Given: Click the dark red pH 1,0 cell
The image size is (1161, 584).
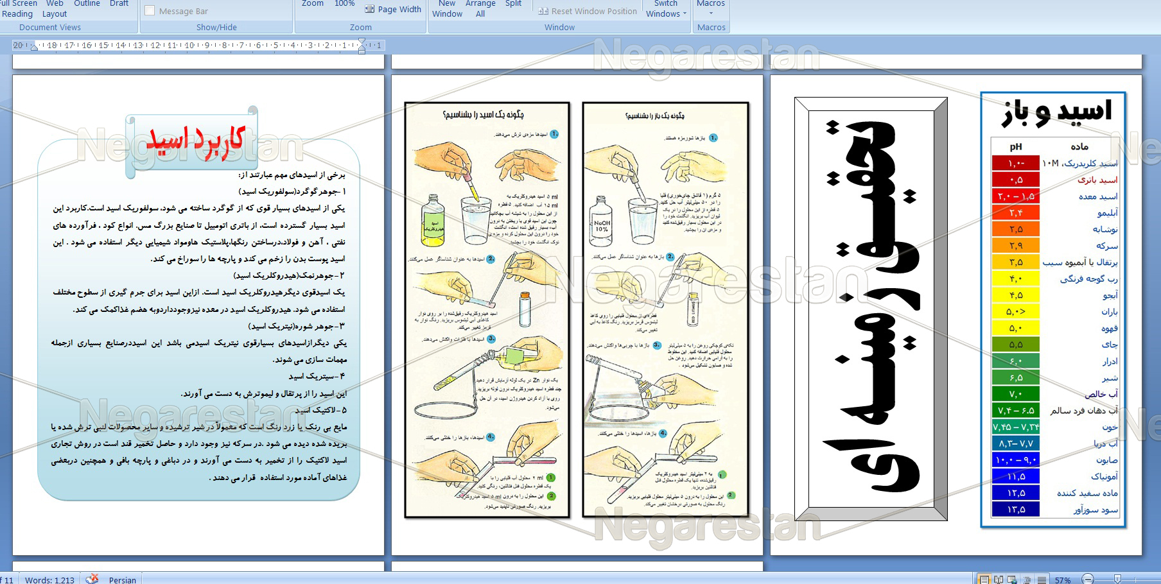Looking at the screenshot, I should point(1015,164).
